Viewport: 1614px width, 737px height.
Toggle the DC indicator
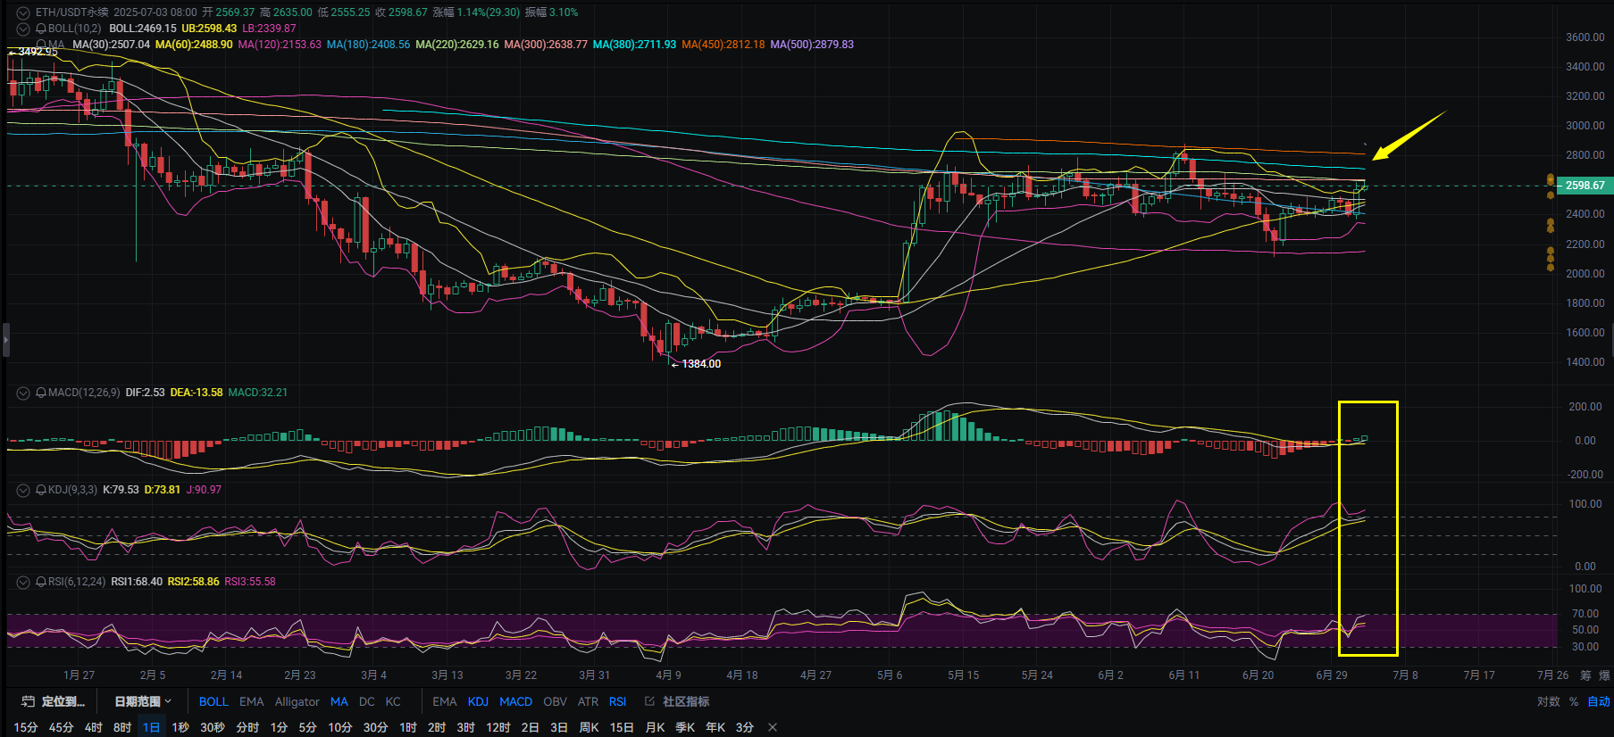(x=367, y=701)
